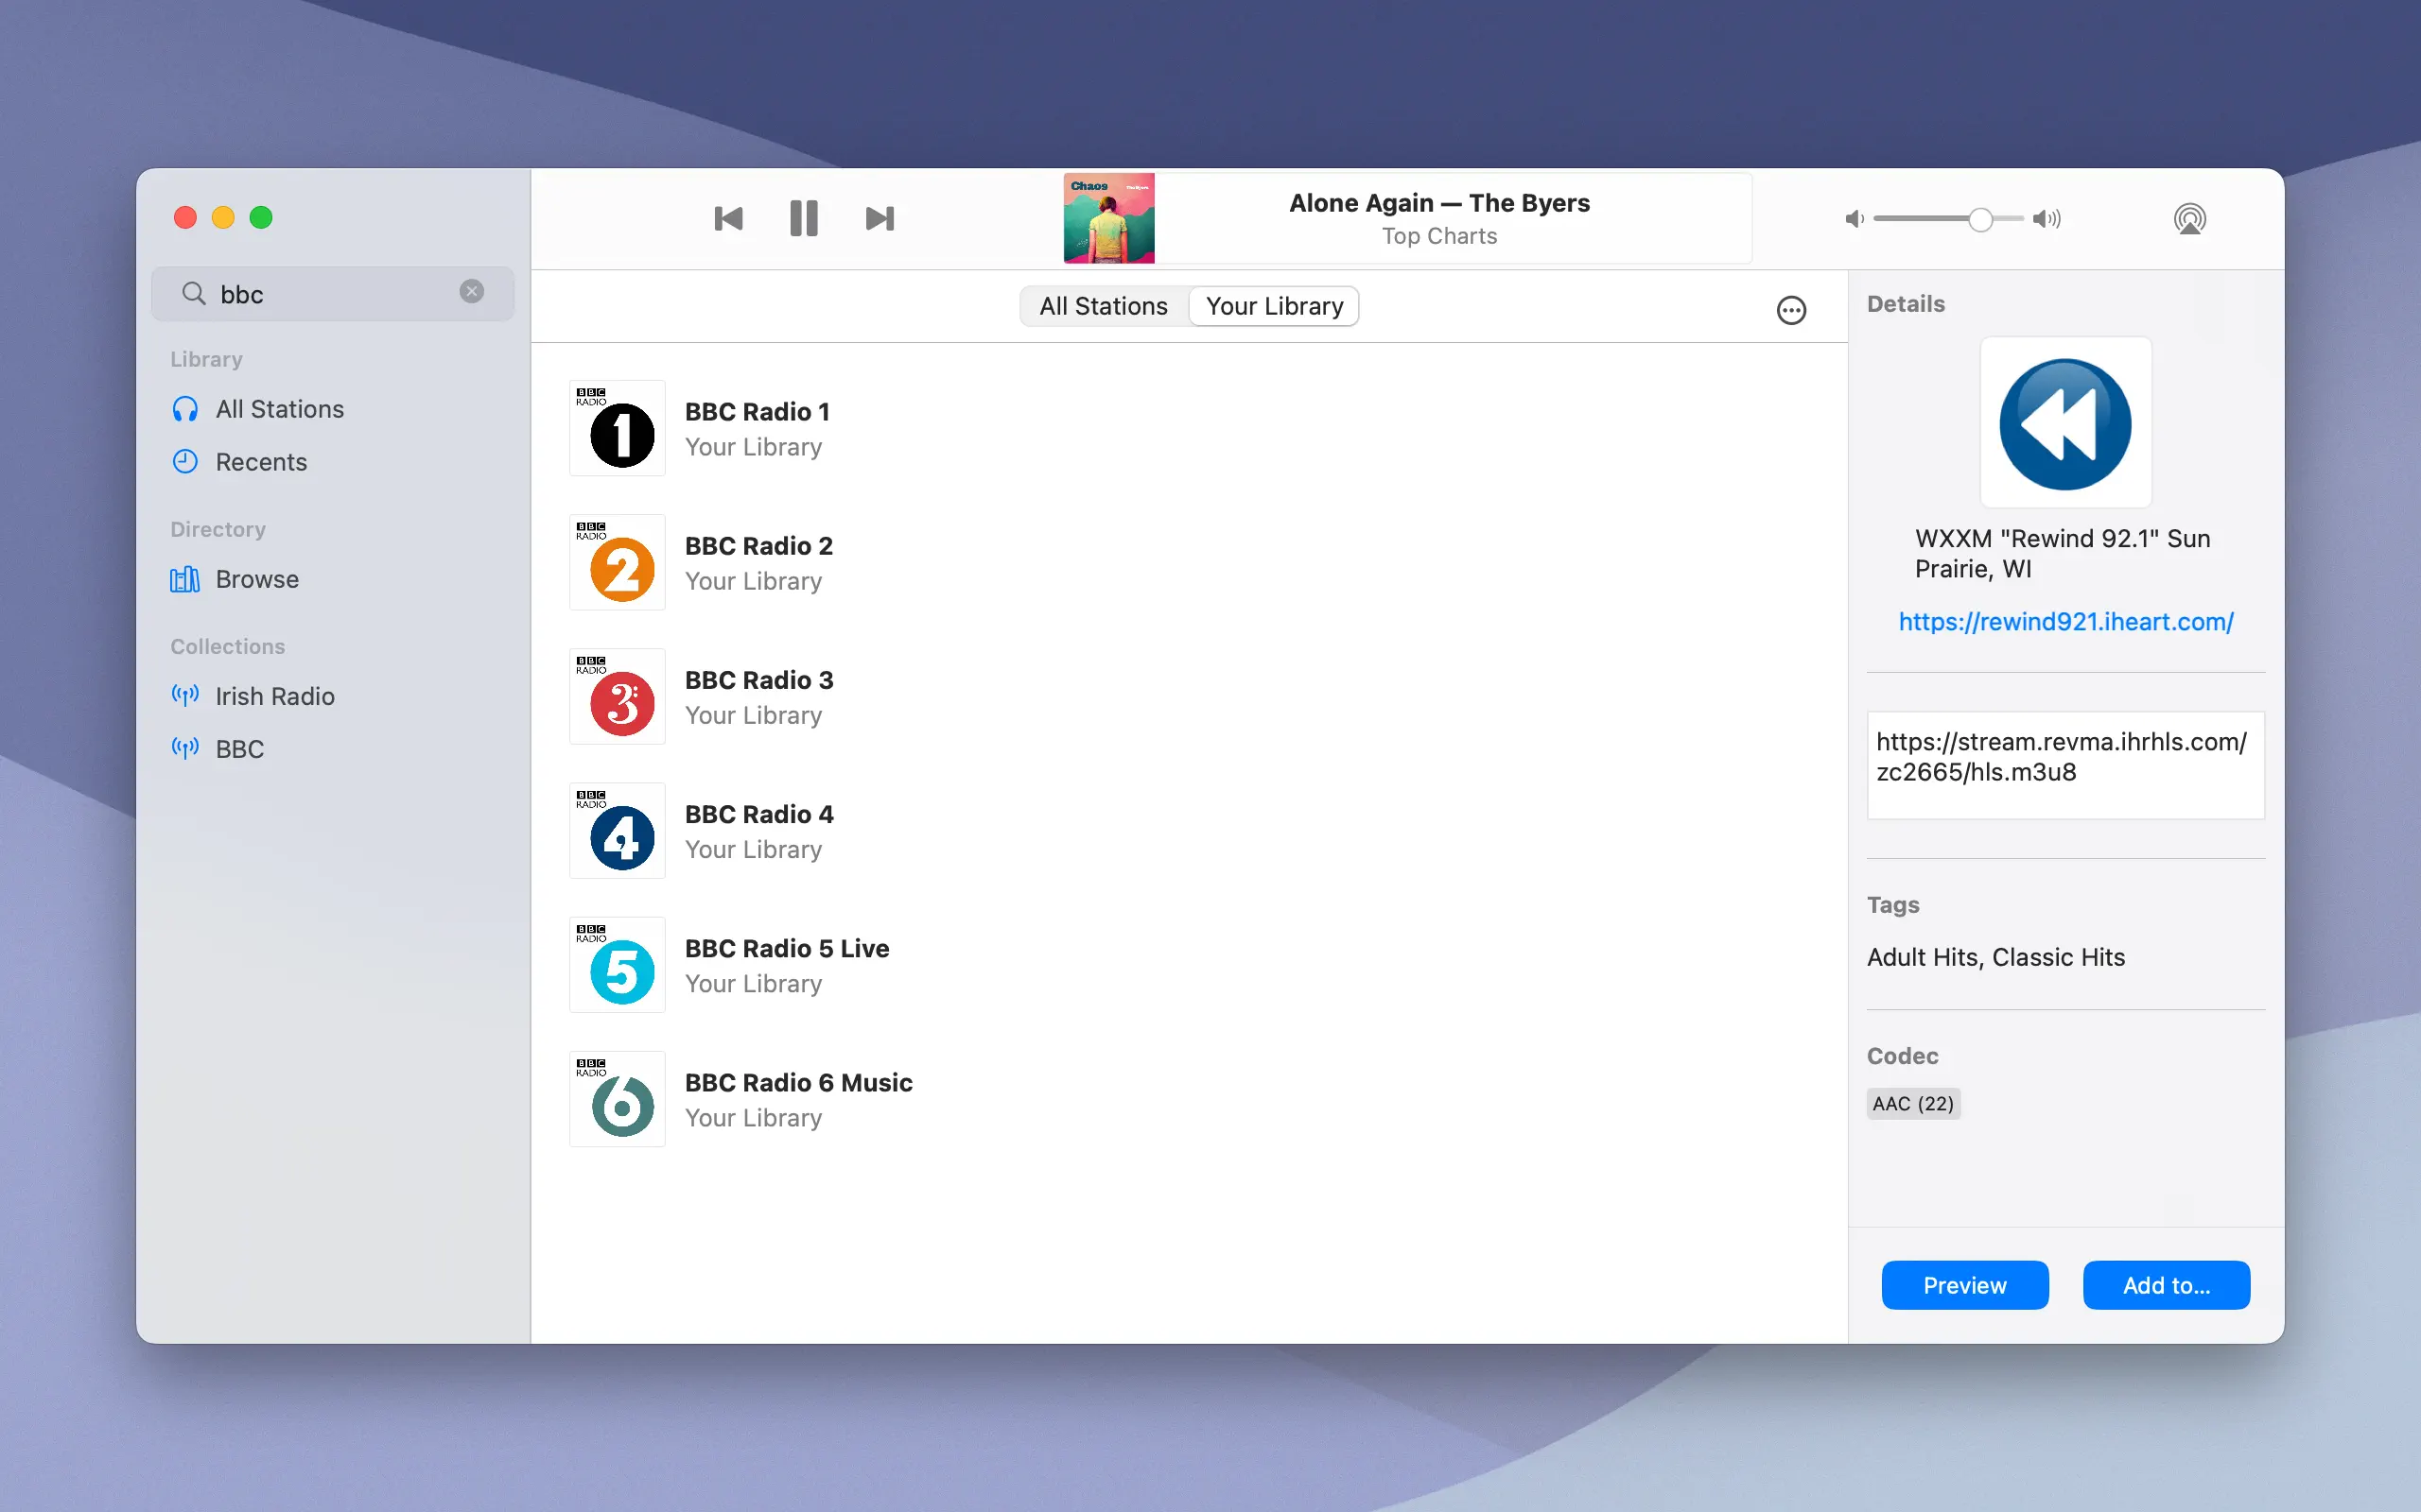Open All Stations in sidebar
Screen dimensions: 2421x1512
click(279, 409)
